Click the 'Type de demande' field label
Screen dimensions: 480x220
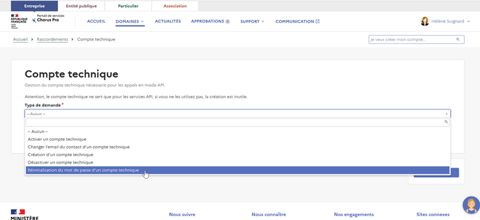point(43,105)
